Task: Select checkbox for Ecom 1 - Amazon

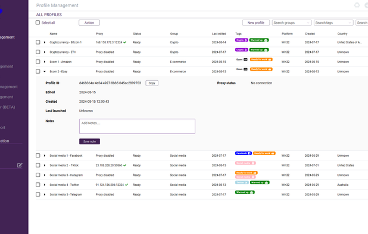Action: click(x=38, y=62)
